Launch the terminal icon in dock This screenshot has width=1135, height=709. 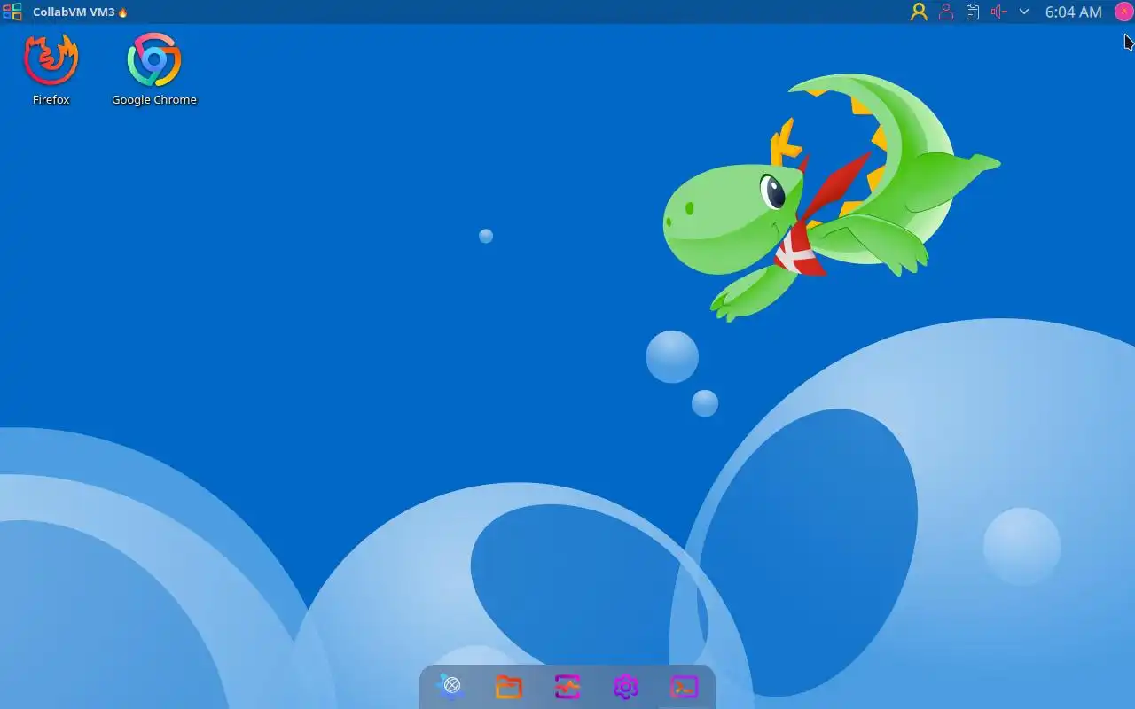[x=685, y=687]
